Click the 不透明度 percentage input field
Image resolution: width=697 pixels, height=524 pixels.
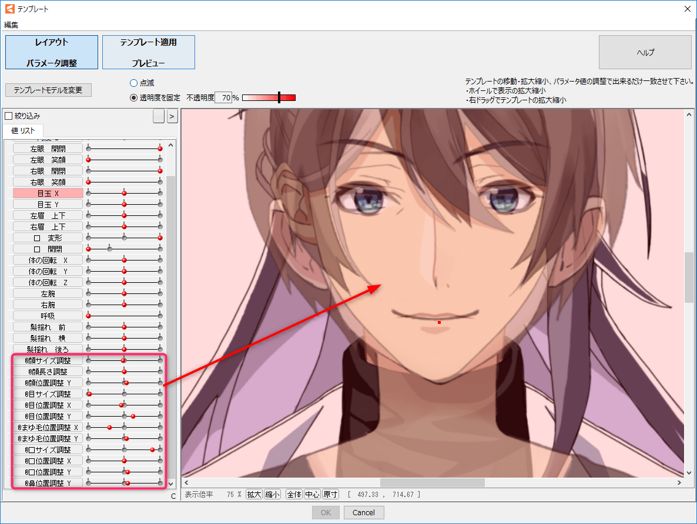223,97
